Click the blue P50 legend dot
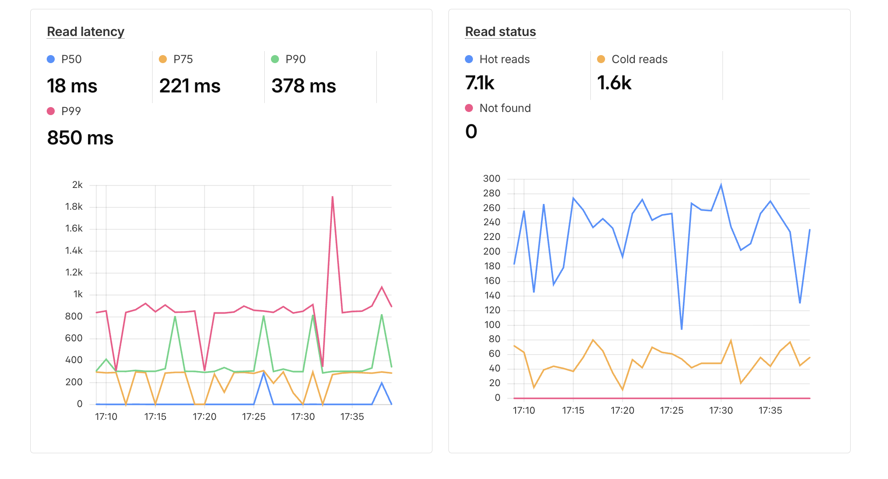This screenshot has height=479, width=888. click(51, 59)
